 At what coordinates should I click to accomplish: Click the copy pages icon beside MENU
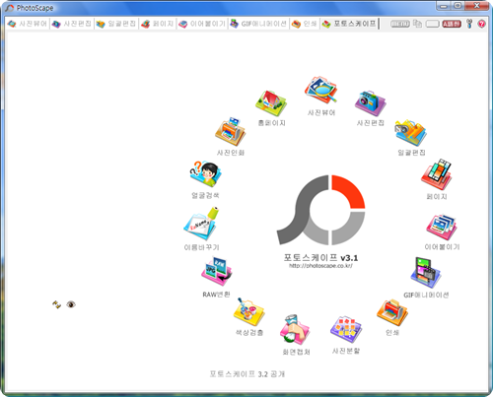click(417, 24)
